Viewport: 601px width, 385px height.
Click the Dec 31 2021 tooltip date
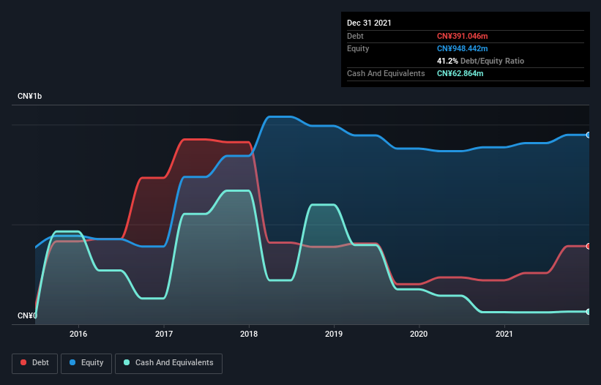(x=369, y=23)
